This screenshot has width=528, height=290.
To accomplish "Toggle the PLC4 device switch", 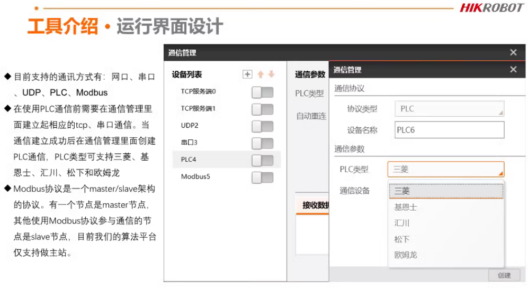I will [262, 160].
